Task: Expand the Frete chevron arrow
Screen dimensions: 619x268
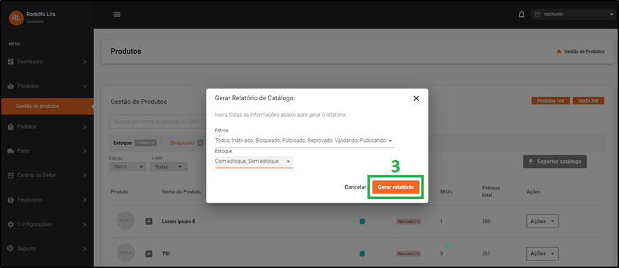Action: 84,151
